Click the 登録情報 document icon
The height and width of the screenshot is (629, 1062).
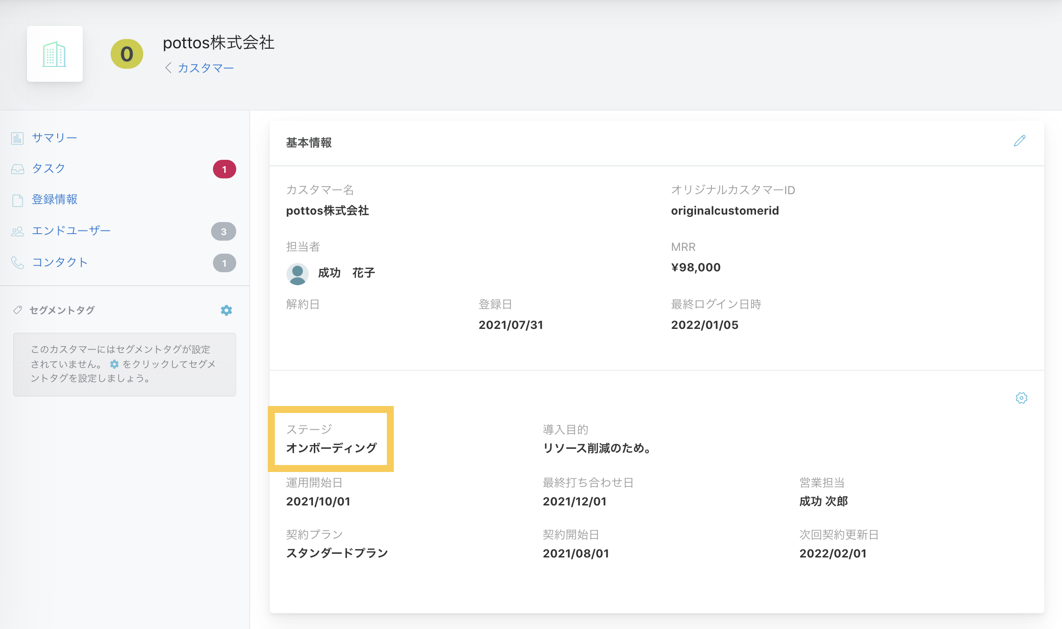tap(18, 200)
